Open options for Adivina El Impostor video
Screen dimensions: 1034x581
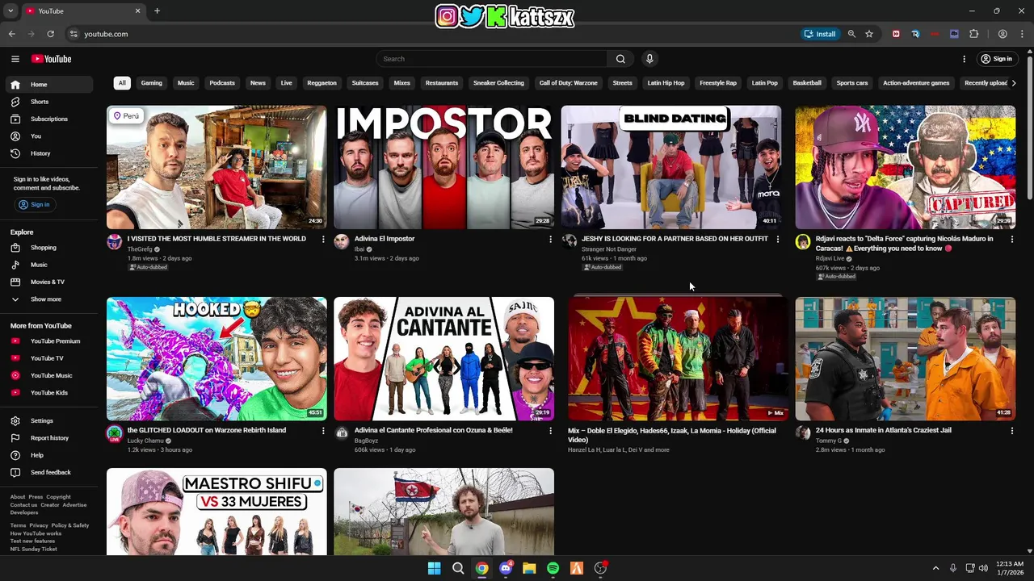pyautogui.click(x=551, y=239)
